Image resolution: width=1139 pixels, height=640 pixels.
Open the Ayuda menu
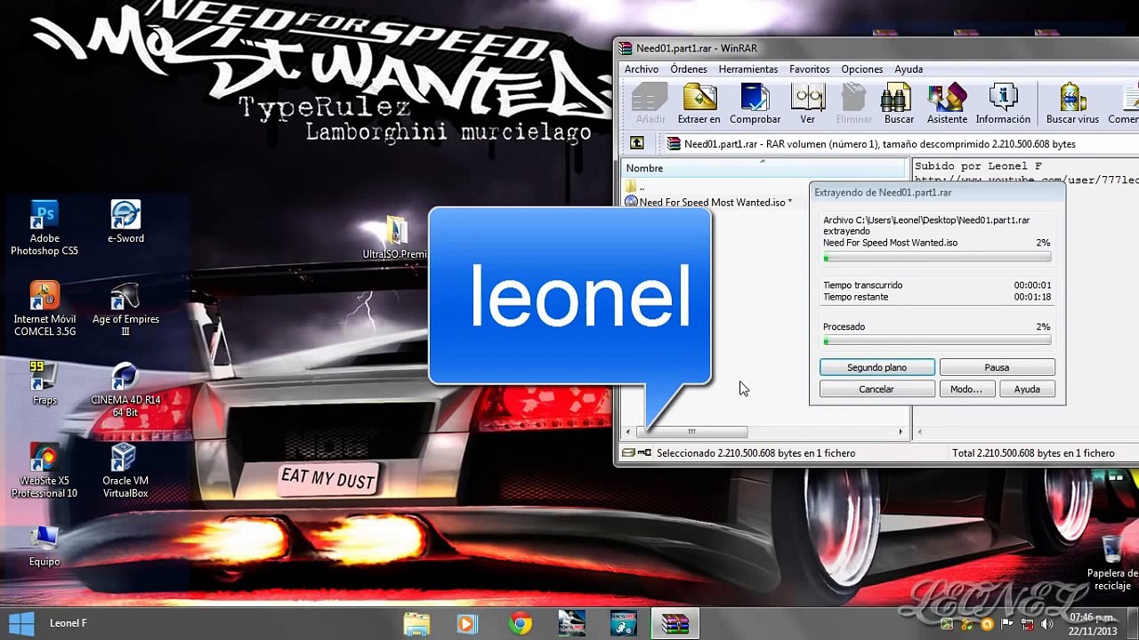pos(909,69)
